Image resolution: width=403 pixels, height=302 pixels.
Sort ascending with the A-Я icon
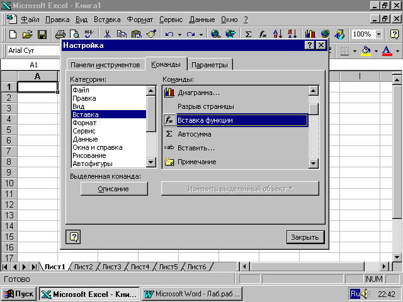point(278,34)
